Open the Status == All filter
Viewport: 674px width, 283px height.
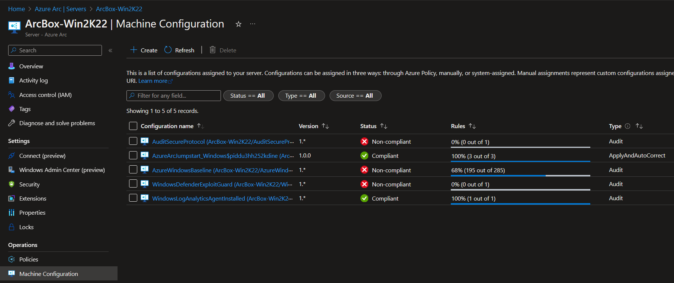point(248,95)
